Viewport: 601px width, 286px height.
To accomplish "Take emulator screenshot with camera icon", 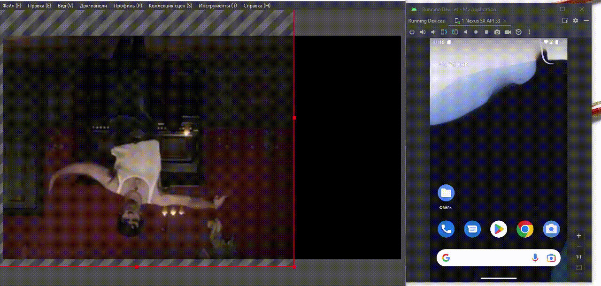I will tap(497, 32).
